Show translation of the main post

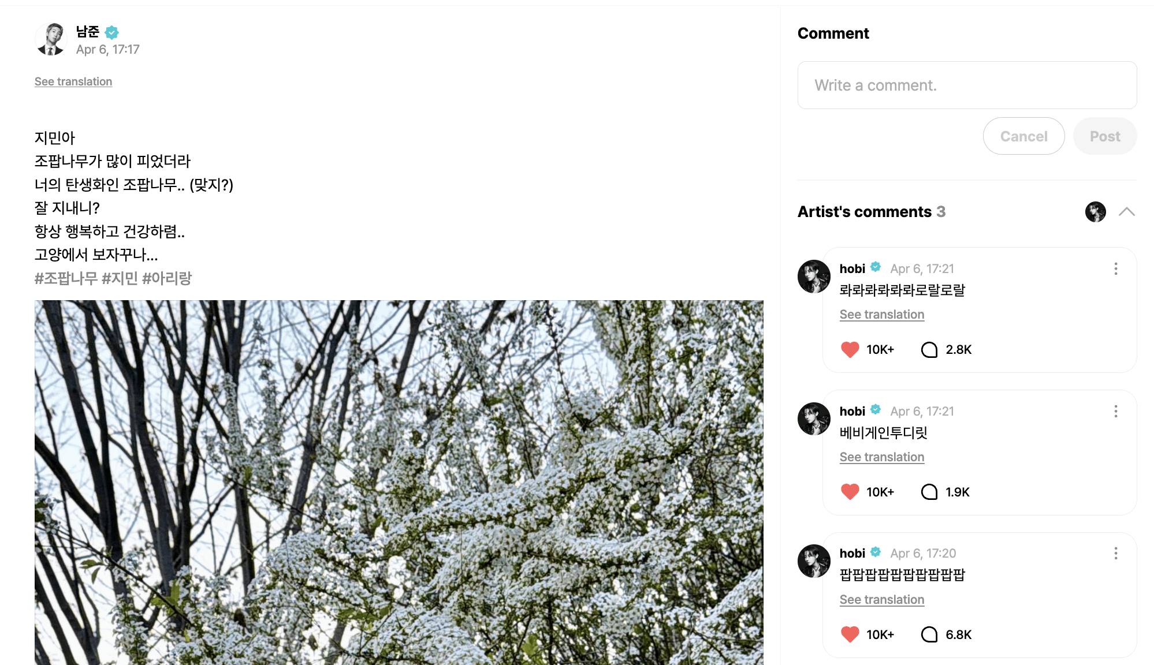click(73, 81)
